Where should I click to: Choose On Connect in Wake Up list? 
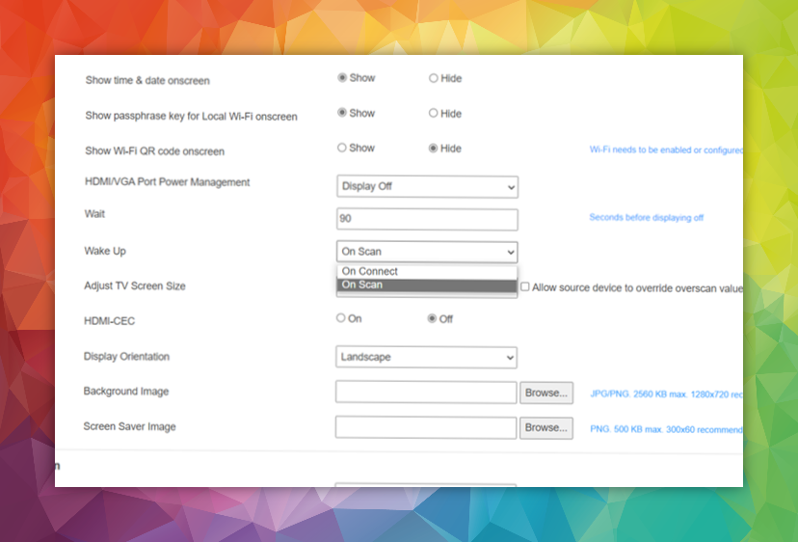[427, 272]
